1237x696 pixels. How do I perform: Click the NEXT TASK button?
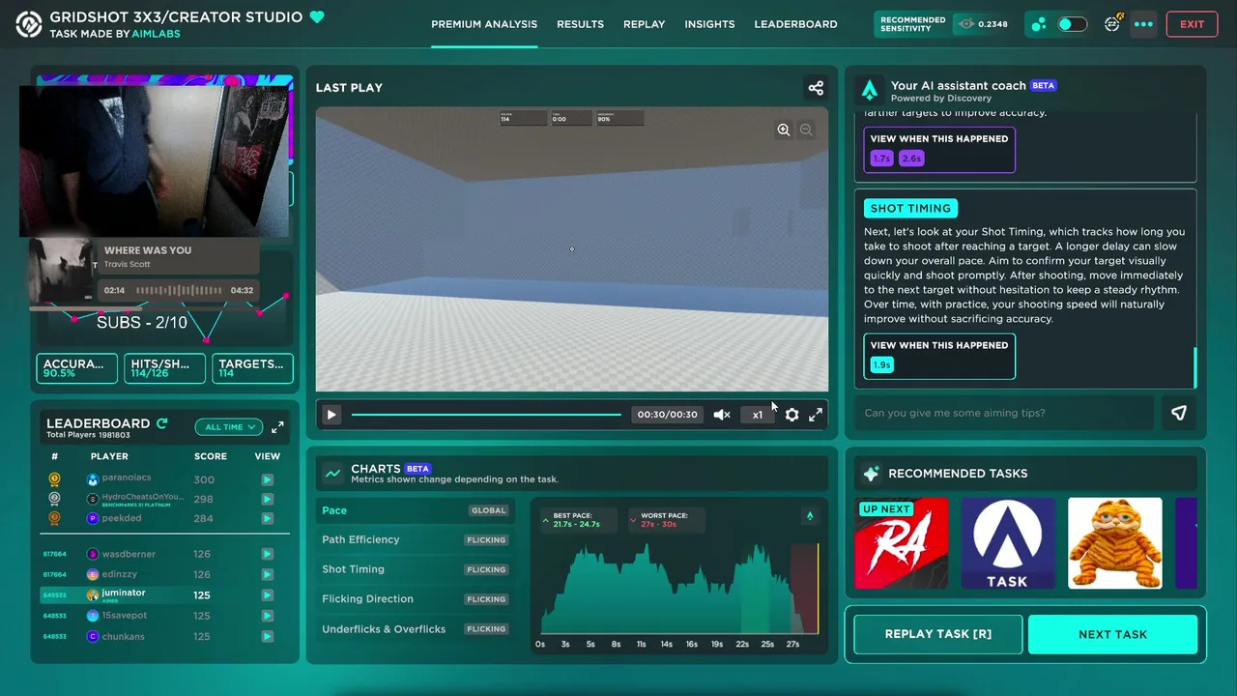(x=1112, y=634)
